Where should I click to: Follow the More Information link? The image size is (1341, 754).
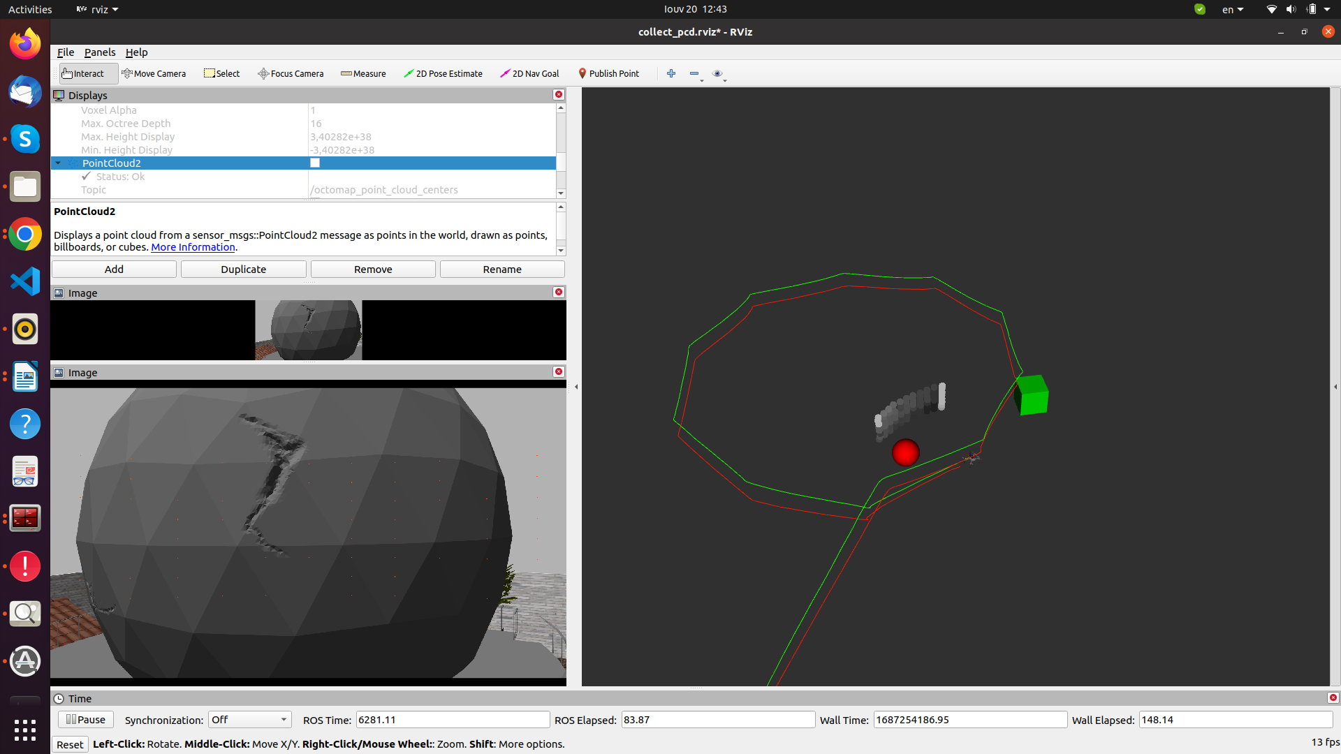[x=193, y=247]
